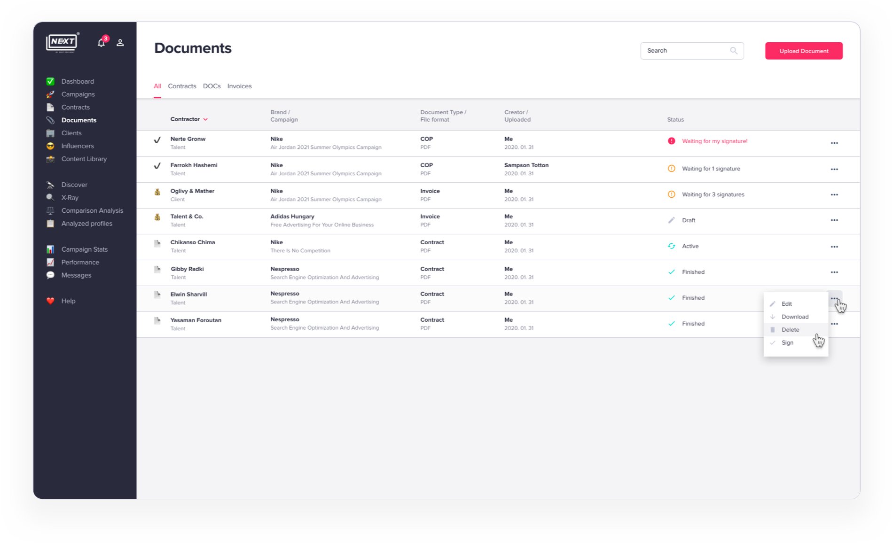Sort by Contractor column dropdown arrow
This screenshot has height=543, width=893.
[x=205, y=119]
